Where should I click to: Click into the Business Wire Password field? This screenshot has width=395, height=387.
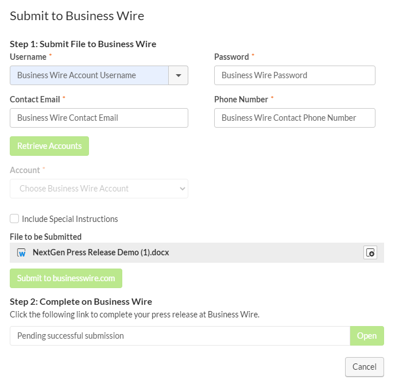(295, 75)
